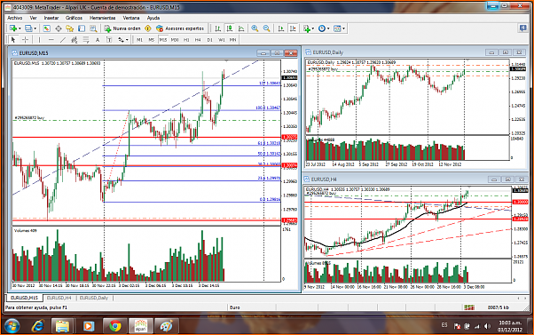Select the horizontal line tool
The width and height of the screenshot is (534, 335).
coord(51,40)
